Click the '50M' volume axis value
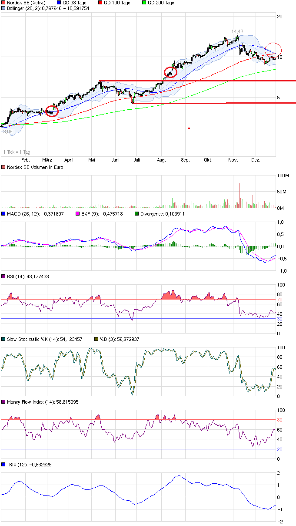296x526 pixels. pos(282,192)
